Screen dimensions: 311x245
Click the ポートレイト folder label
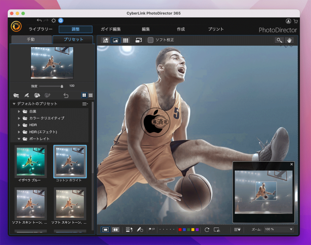[x=39, y=139]
